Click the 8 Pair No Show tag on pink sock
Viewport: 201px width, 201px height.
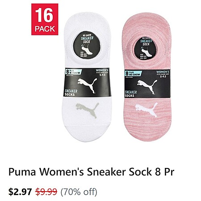pos(133,73)
